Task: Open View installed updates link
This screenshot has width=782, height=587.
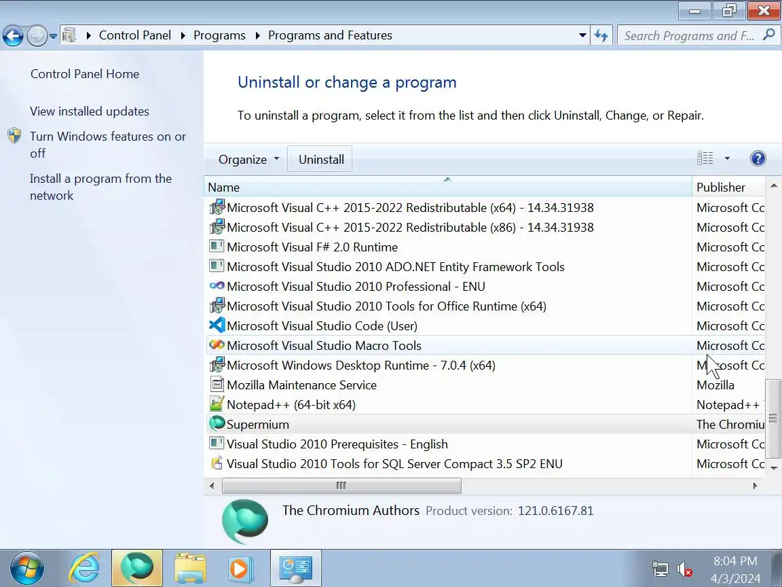Action: 90,111
